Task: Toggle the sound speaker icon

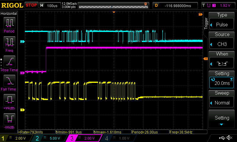Action: pyautogui.click(x=229, y=138)
